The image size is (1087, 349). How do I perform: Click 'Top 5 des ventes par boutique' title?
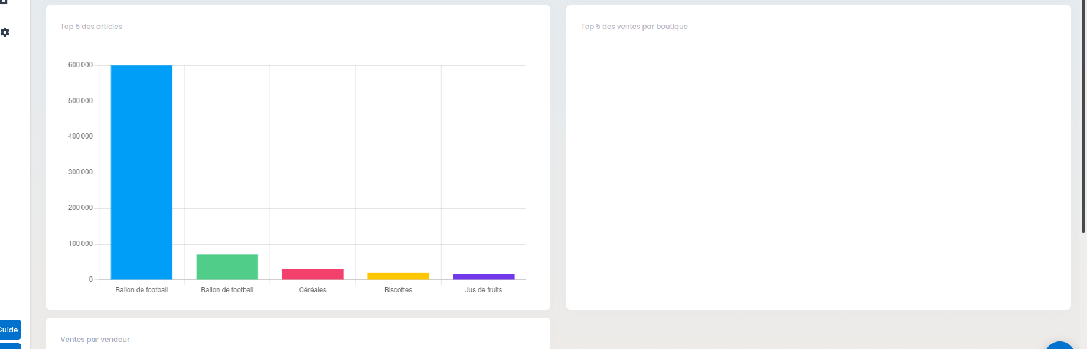[x=634, y=27]
